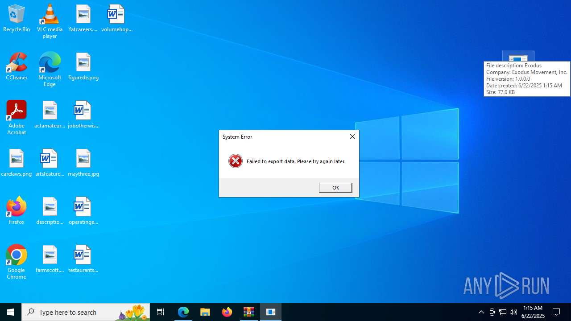Select the Recycle Bin desktop icon
Screen dimensions: 571x321
pos(17,19)
